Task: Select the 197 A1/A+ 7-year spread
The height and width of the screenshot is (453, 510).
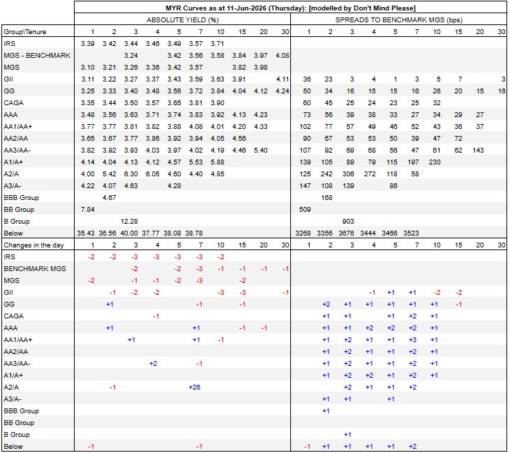Action: 414,162
